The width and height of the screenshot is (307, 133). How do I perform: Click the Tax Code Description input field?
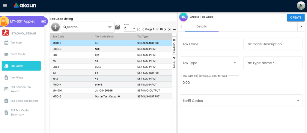pyautogui.click(x=273, y=44)
